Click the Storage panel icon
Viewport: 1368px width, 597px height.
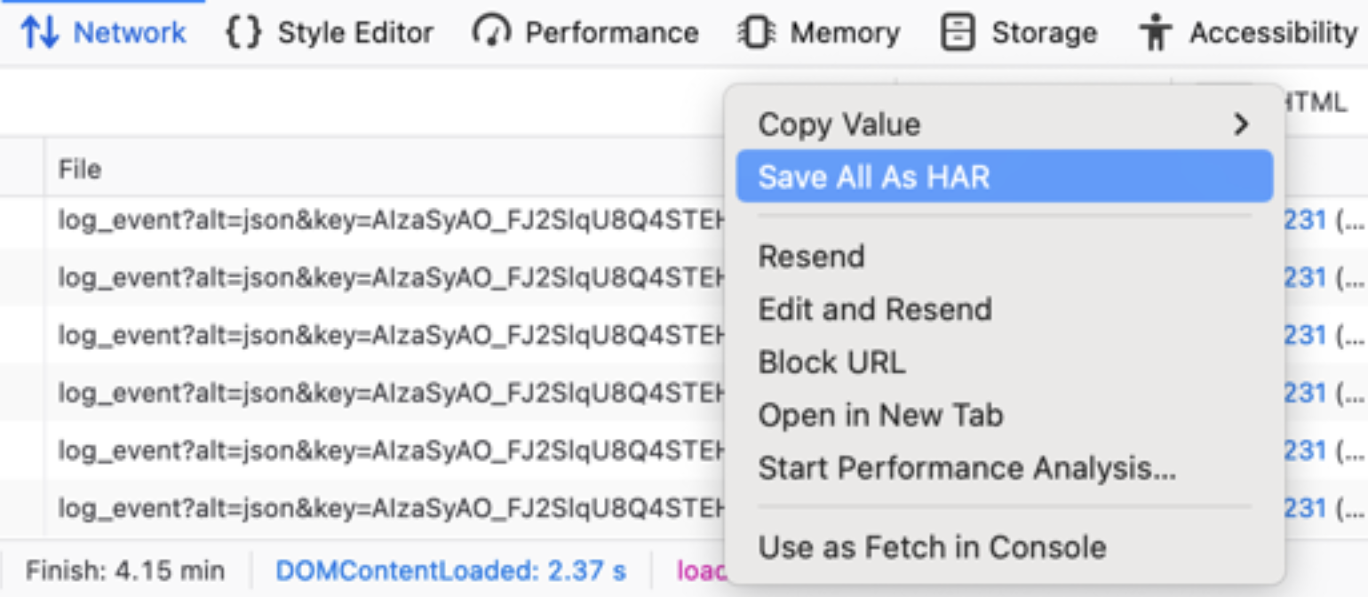[958, 33]
